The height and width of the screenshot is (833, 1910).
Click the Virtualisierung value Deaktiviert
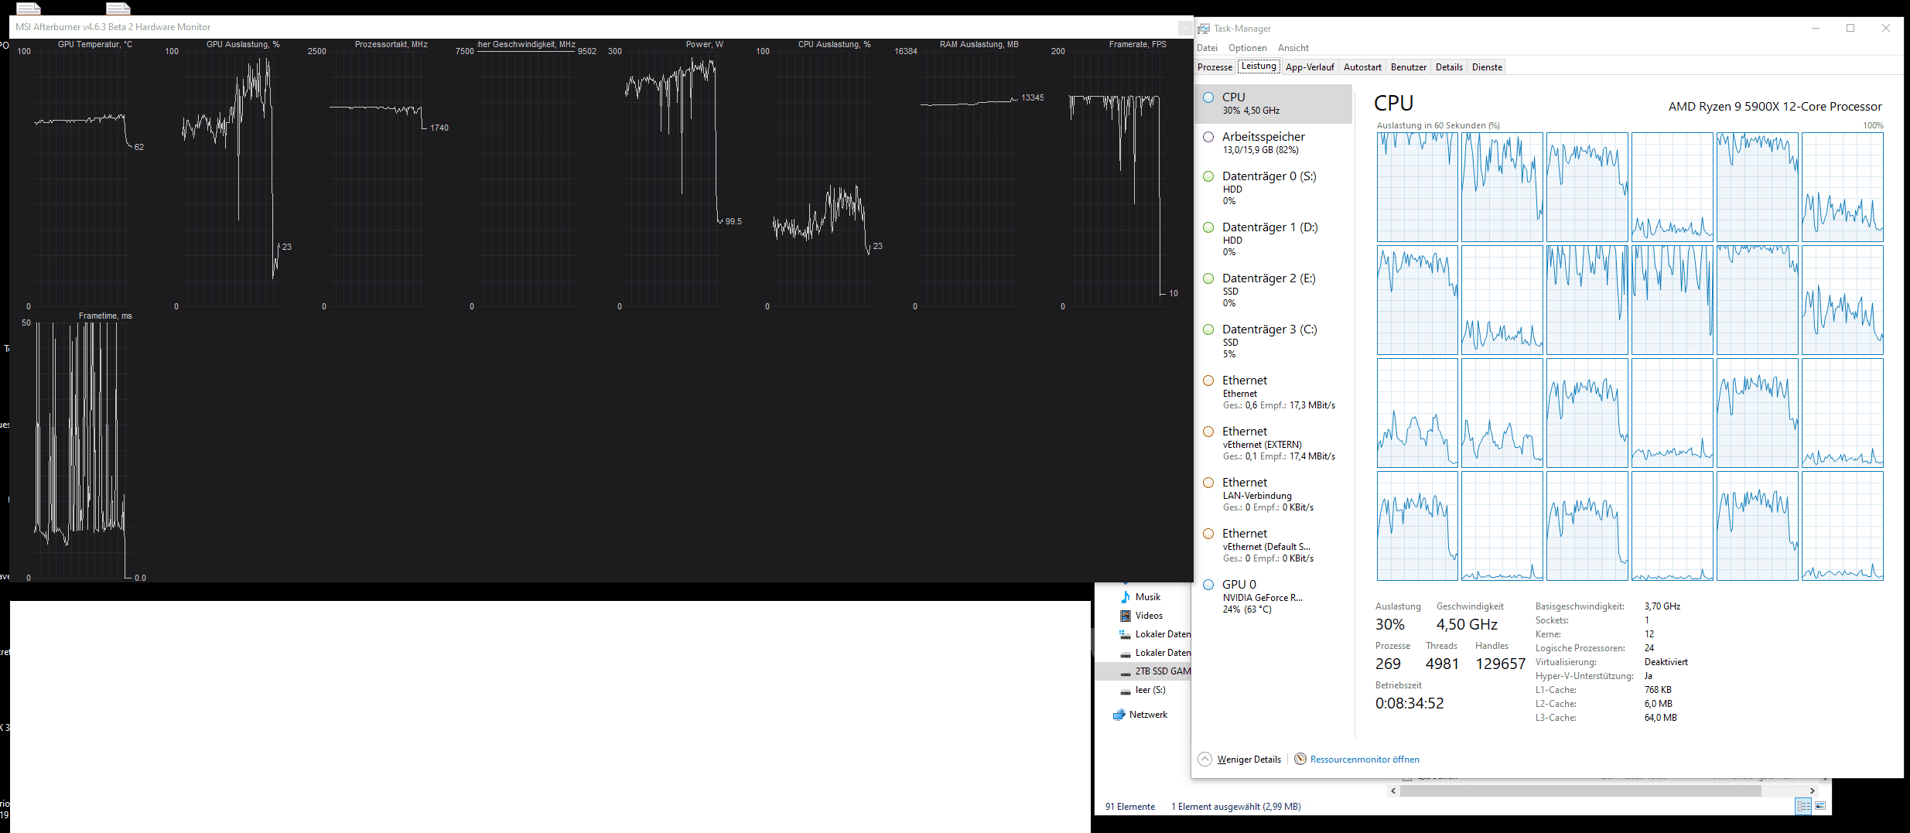pyautogui.click(x=1666, y=662)
